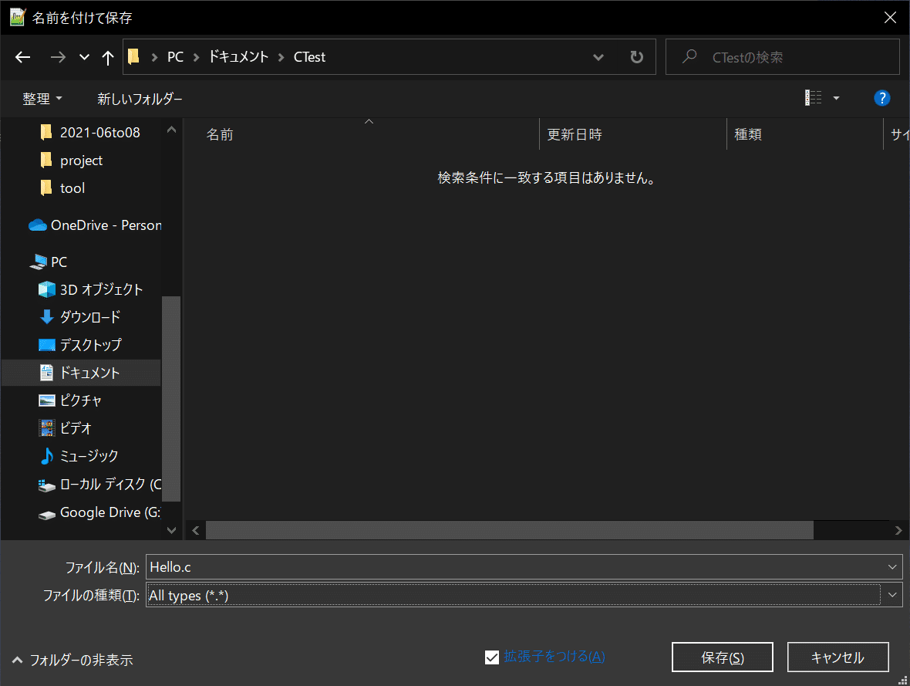Click the horizontal scrollbar thumb

510,530
